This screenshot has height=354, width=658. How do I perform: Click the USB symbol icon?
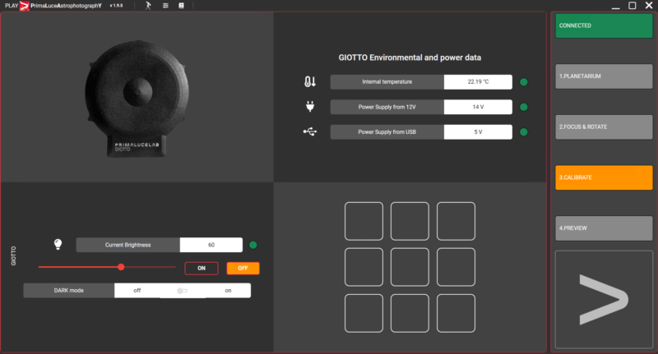pos(310,131)
